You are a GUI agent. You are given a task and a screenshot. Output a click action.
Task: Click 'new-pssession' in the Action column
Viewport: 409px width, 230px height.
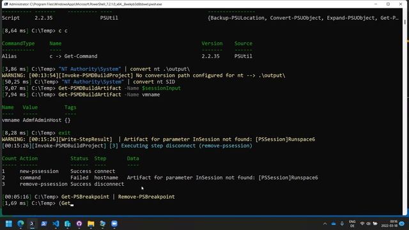(39, 171)
